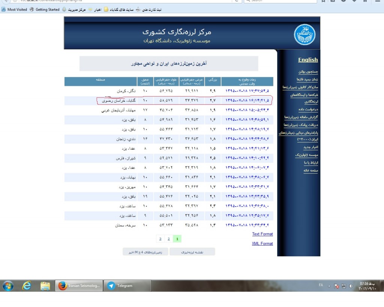The height and width of the screenshot is (307, 384).
Task: Click the نقشه لرزه‌خیزی button
Action: click(x=192, y=252)
